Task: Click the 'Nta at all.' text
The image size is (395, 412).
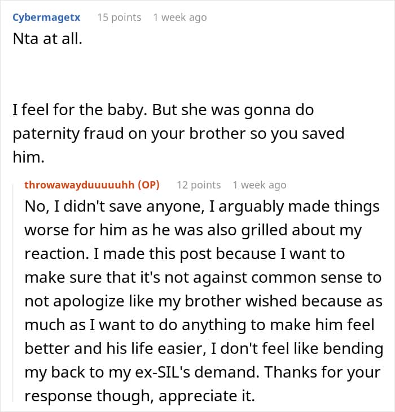Action: [x=47, y=39]
